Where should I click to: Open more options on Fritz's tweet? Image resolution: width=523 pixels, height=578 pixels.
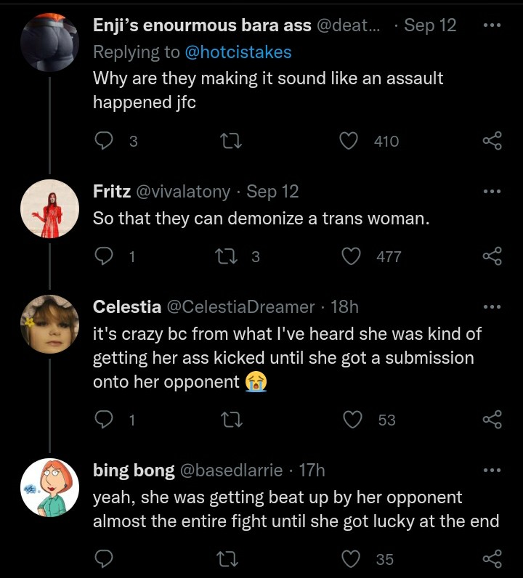[x=492, y=191]
